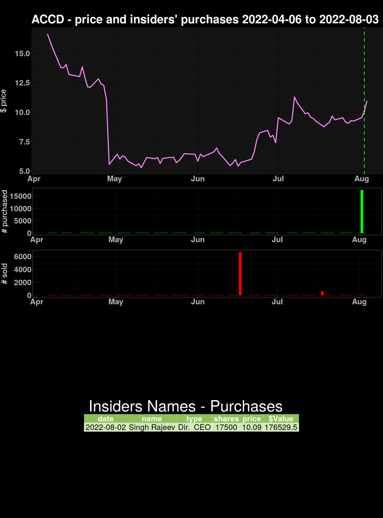The height and width of the screenshot is (518, 383).
Task: Click the '10.09' price cell
Action: pyautogui.click(x=251, y=427)
